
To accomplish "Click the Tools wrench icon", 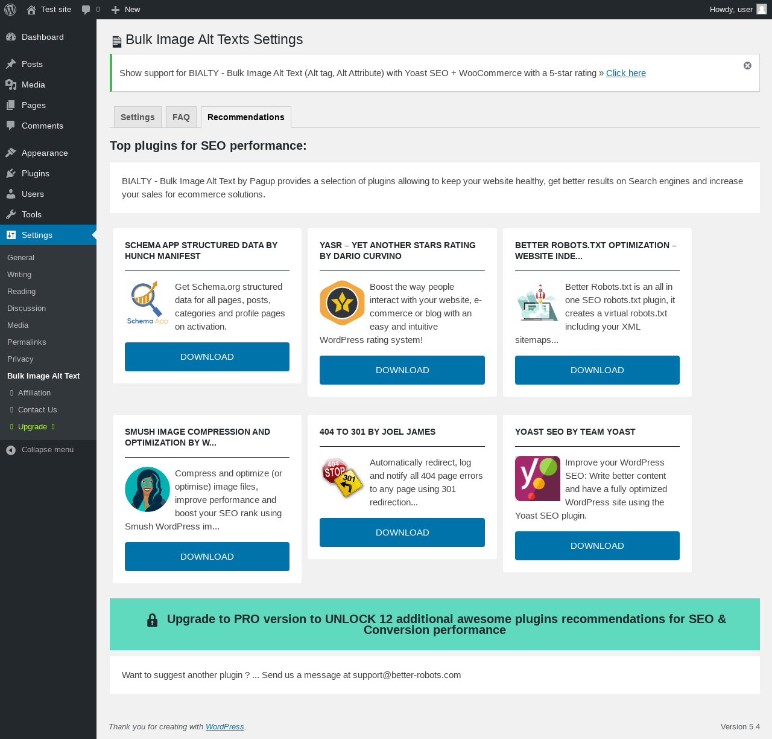I will 11,214.
